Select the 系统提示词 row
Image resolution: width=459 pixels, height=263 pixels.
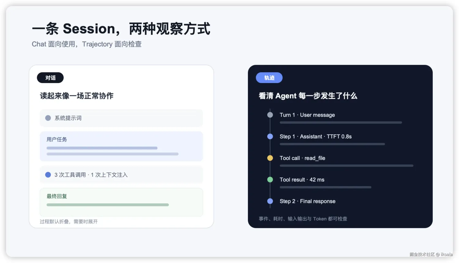pyautogui.click(x=121, y=118)
